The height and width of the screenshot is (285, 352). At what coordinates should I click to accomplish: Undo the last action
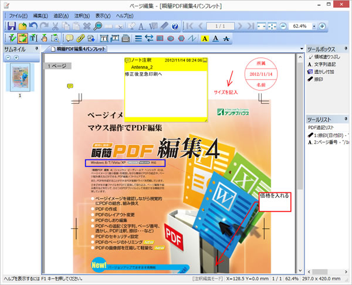33,26
